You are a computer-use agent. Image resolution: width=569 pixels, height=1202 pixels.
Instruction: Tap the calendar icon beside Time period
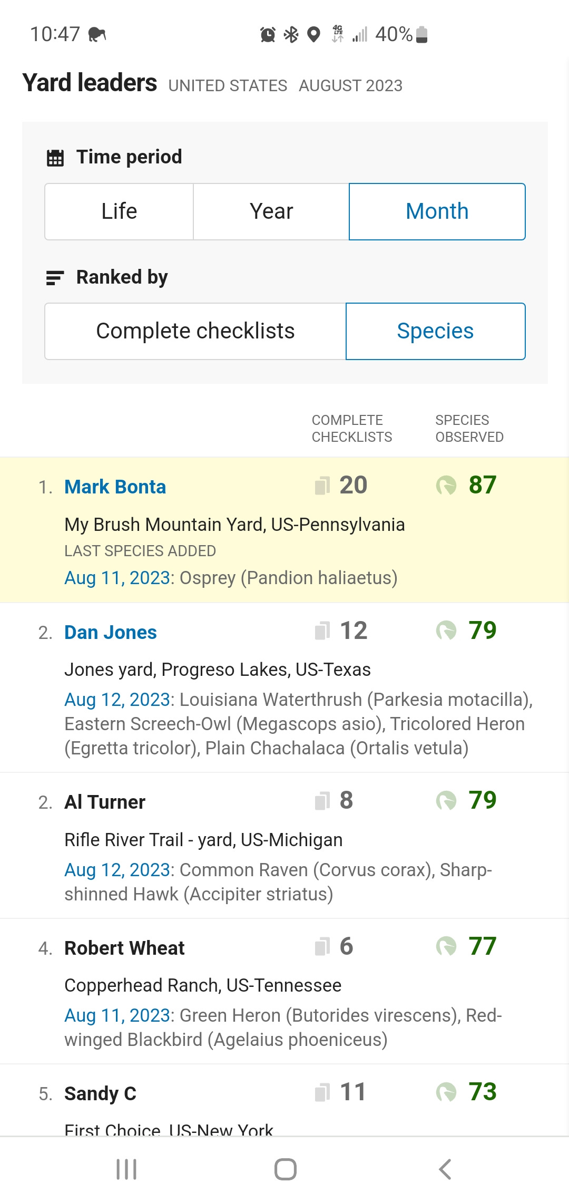pyautogui.click(x=55, y=158)
